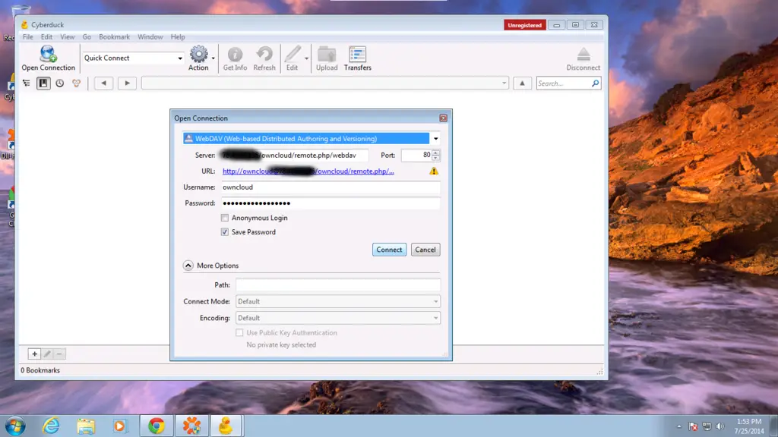Open the Edit menu
778x437 pixels.
(46, 36)
